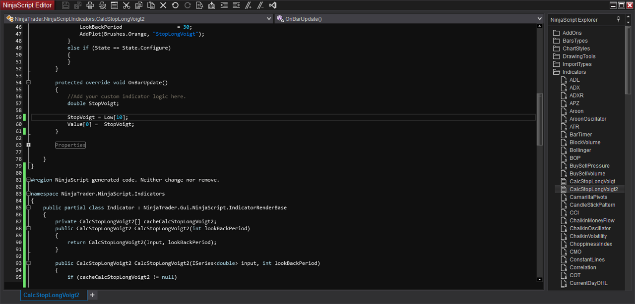The height and width of the screenshot is (304, 635).
Task: Toggle the NinjaScript Explorer pin
Action: click(x=618, y=19)
